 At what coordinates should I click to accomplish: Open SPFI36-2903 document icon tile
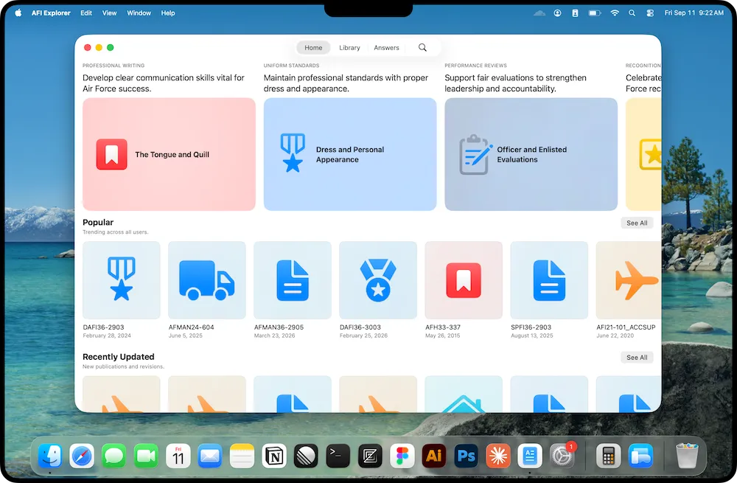point(549,280)
